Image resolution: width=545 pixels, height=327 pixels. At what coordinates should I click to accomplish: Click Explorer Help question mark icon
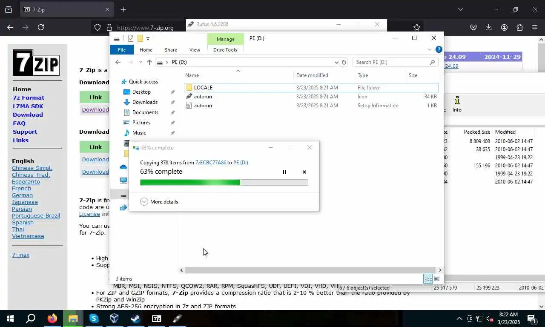439,49
